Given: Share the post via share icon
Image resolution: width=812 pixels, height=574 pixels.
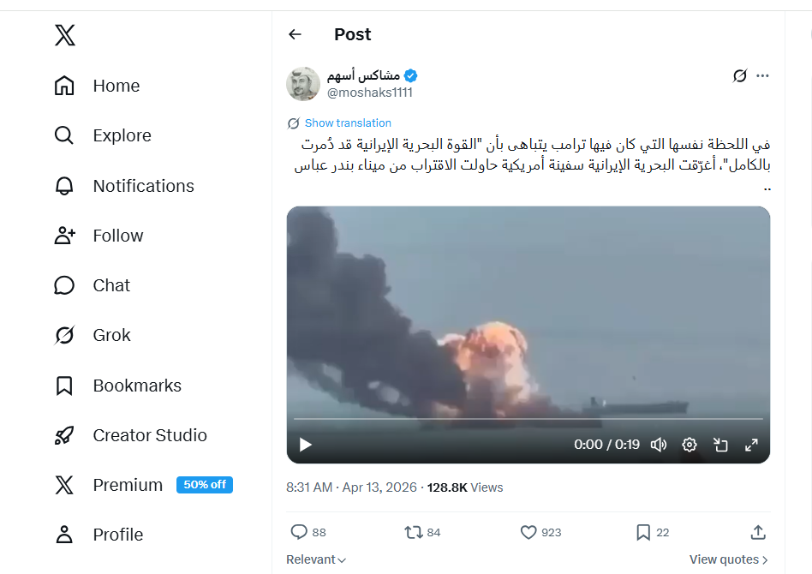Looking at the screenshot, I should point(758,532).
